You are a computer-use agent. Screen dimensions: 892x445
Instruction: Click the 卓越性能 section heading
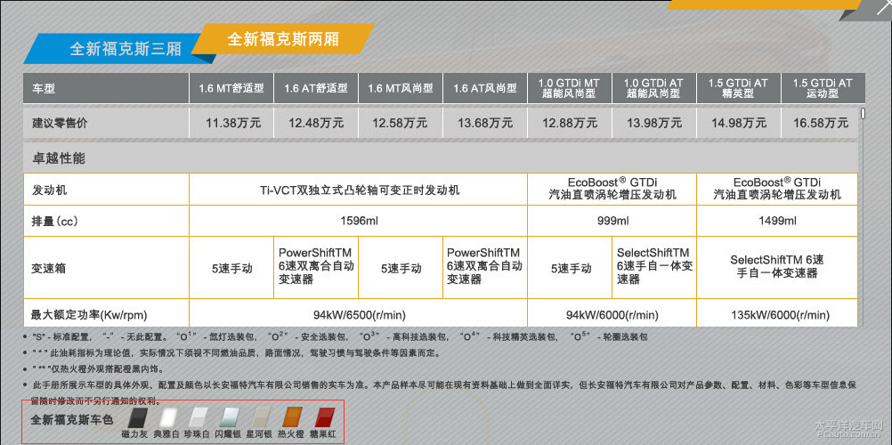pos(59,158)
